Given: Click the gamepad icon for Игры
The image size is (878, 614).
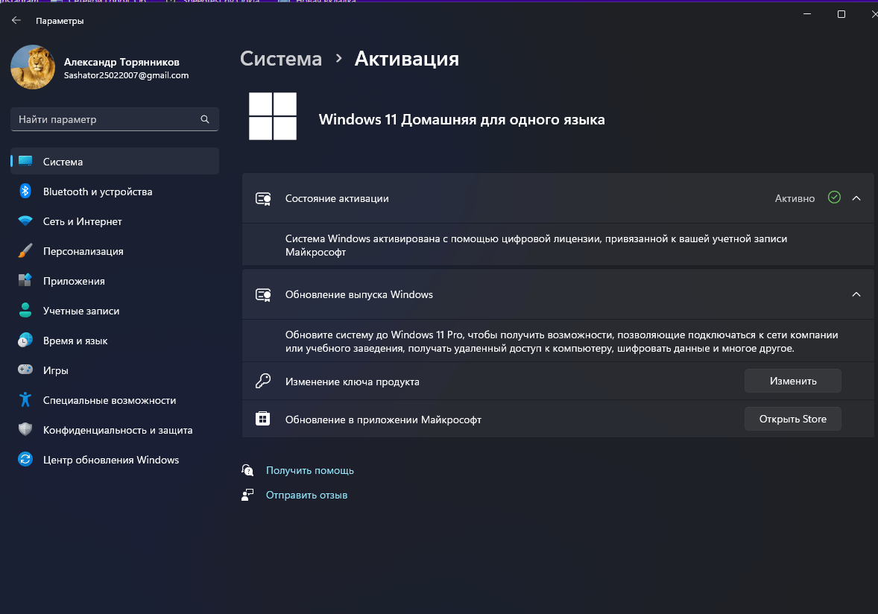Looking at the screenshot, I should pos(25,370).
